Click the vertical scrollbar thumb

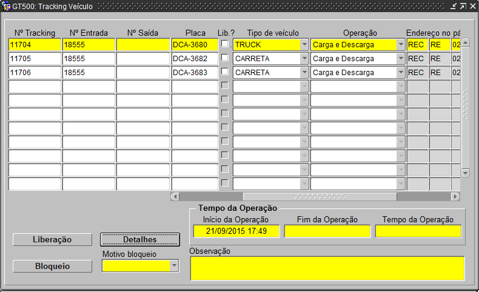pyautogui.click(x=465, y=104)
